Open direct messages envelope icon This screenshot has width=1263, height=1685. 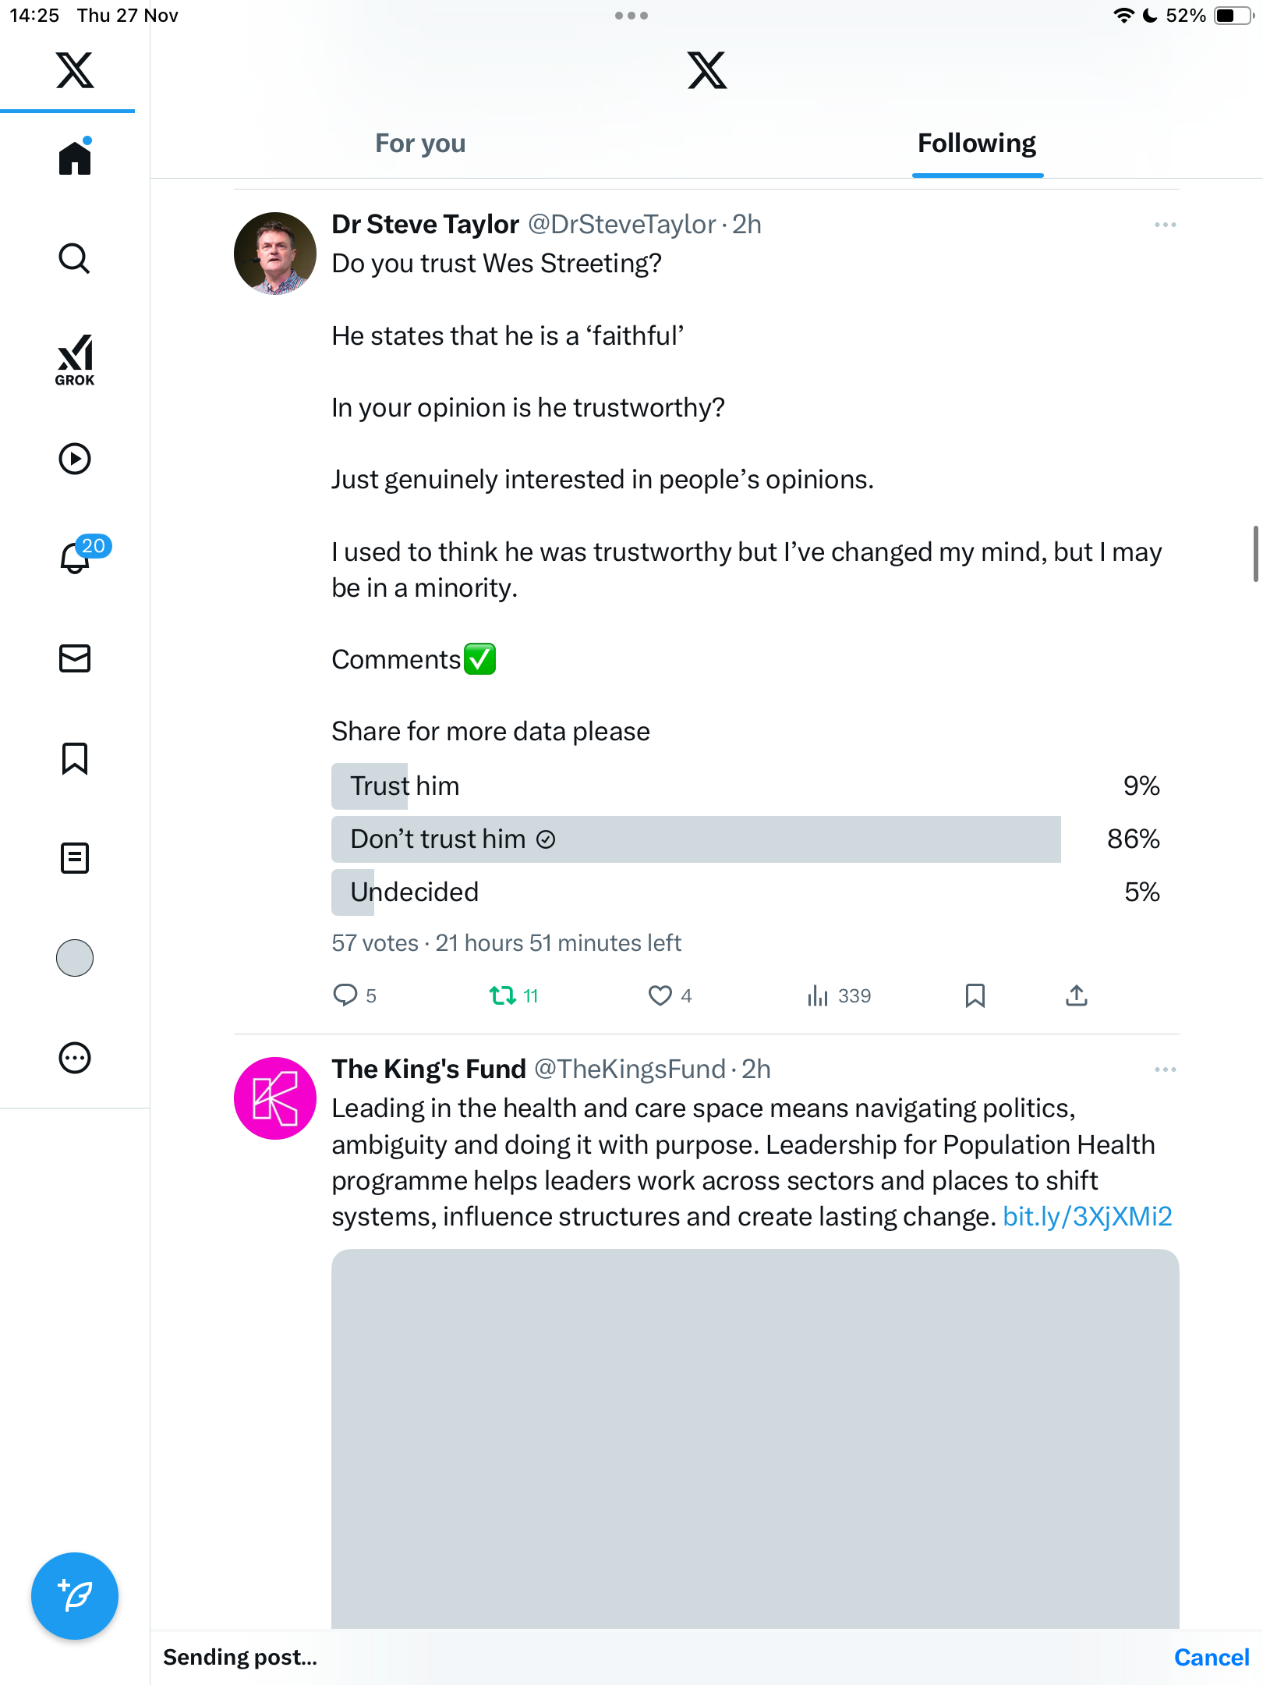[75, 658]
